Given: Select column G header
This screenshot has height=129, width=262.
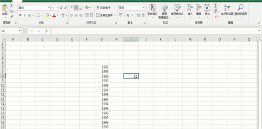Looking at the screenshot, I should click(x=102, y=39).
